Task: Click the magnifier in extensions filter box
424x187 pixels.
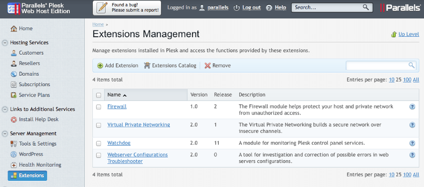Action: pos(412,65)
